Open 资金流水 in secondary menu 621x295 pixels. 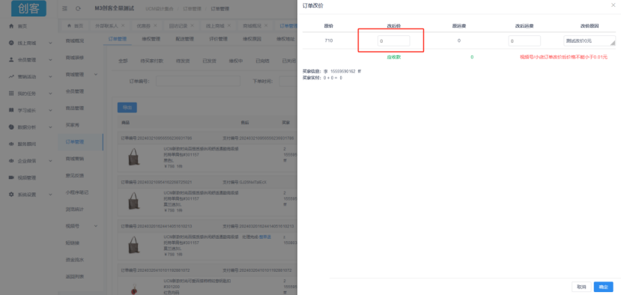point(74,259)
